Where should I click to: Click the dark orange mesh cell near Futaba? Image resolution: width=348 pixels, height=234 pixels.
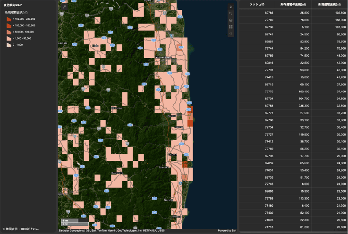[191, 123]
